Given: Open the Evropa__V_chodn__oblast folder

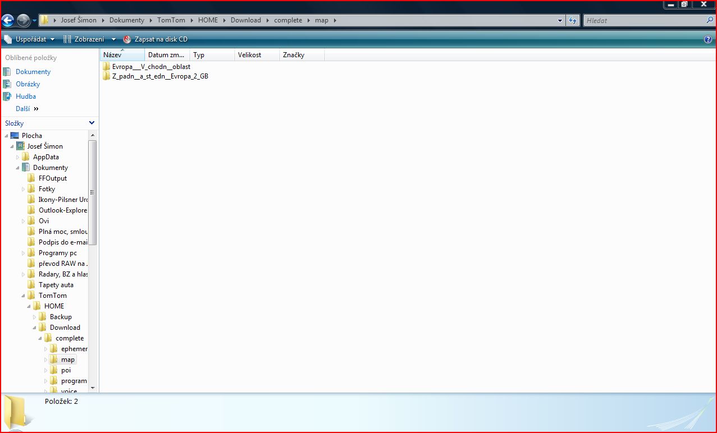Looking at the screenshot, I should (x=150, y=66).
